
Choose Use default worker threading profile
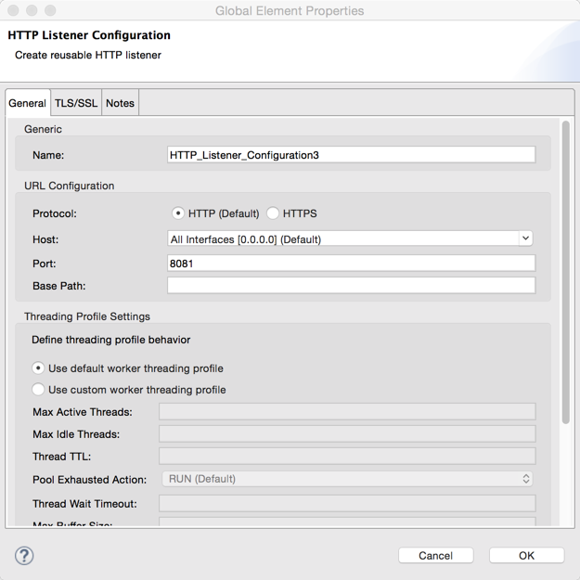(38, 368)
